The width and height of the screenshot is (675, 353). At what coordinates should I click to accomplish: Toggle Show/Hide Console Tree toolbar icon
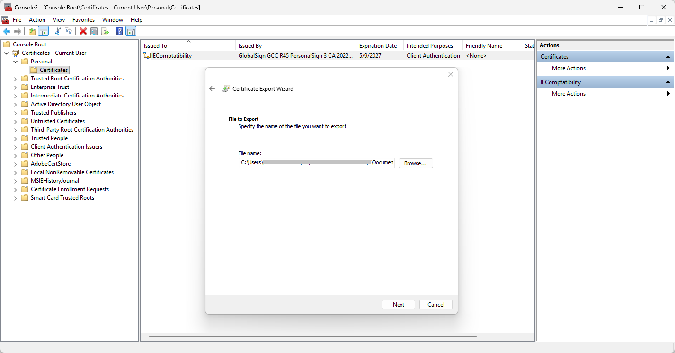coord(43,31)
